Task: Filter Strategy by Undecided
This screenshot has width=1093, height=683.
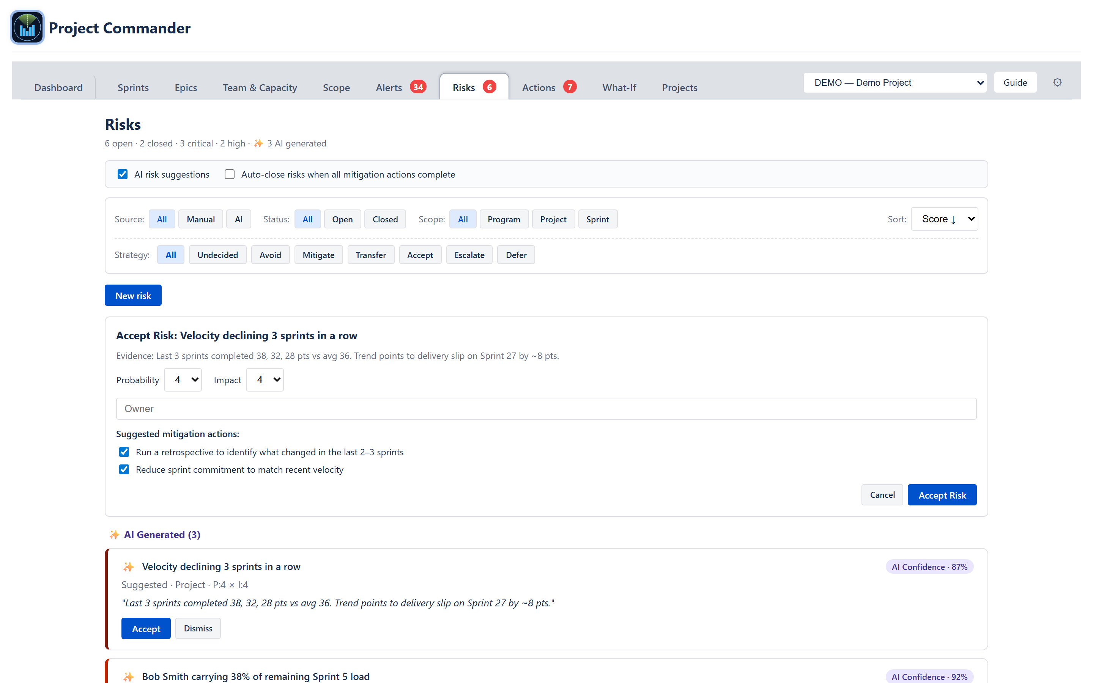Action: 217,255
